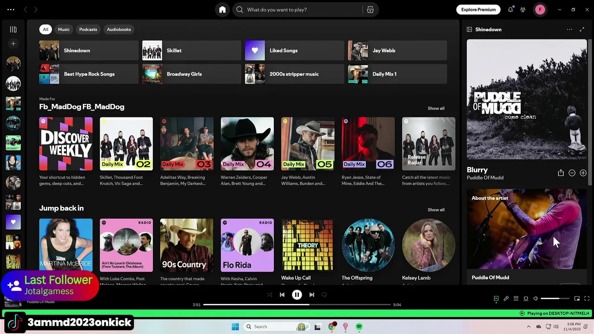The width and height of the screenshot is (594, 334).
Task: Create a playlist with plus icon
Action: (x=13, y=44)
